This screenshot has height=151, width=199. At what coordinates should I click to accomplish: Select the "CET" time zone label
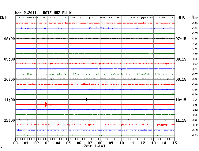[3, 17]
